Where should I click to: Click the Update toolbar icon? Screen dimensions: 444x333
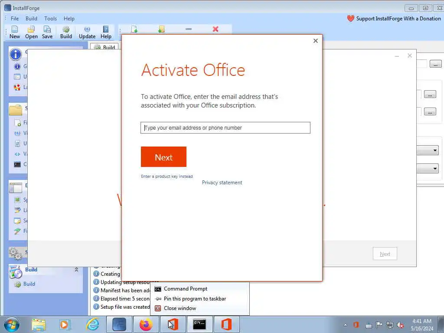87,32
